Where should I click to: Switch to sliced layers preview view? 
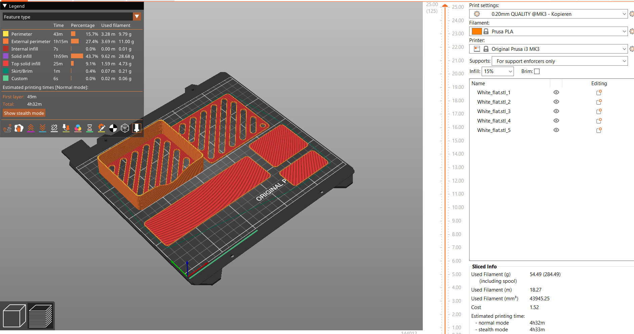coord(40,316)
